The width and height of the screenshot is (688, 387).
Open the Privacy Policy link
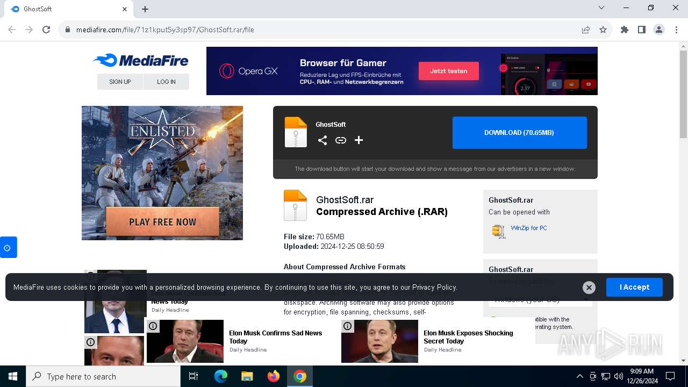(434, 288)
